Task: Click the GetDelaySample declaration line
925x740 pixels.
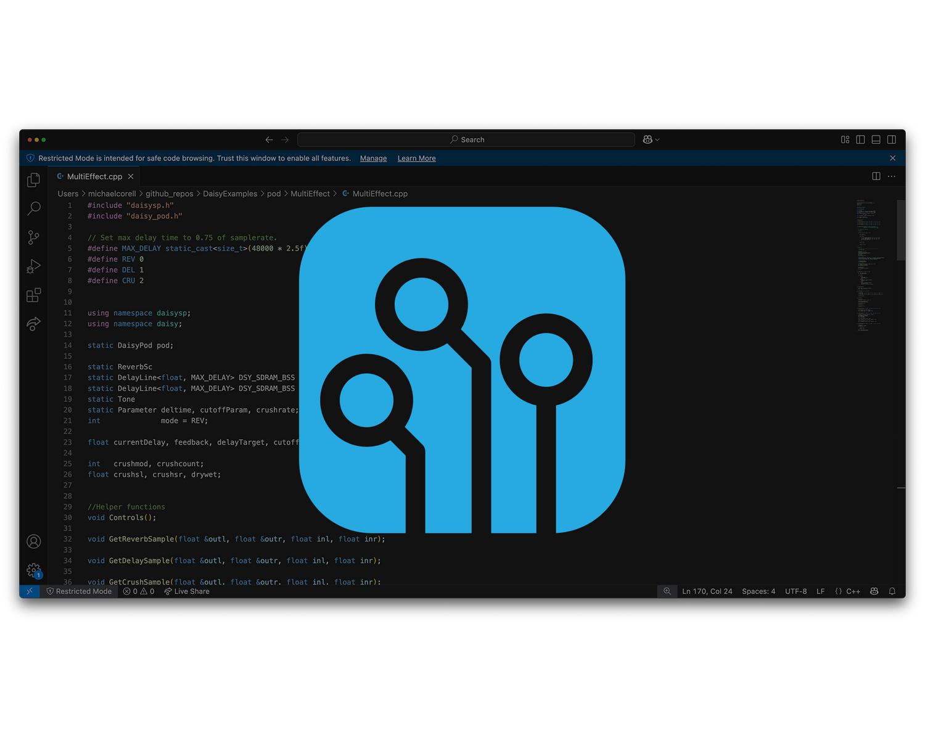Action: pyautogui.click(x=234, y=561)
